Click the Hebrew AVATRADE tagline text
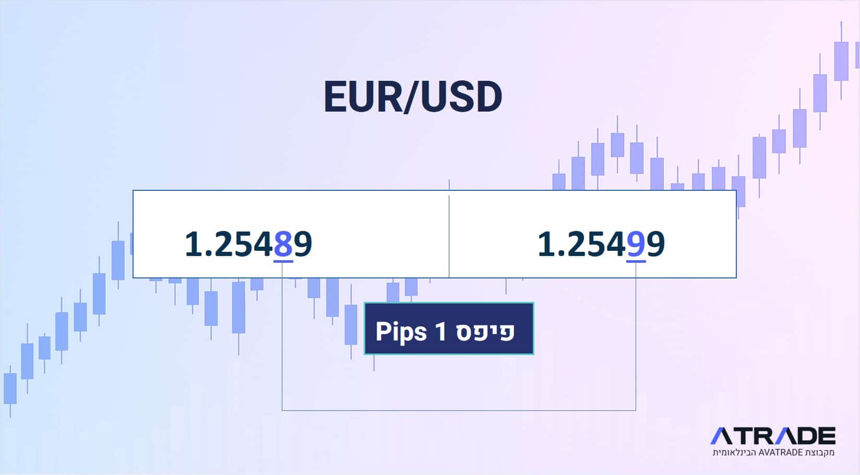The width and height of the screenshot is (860, 475). tap(773, 452)
